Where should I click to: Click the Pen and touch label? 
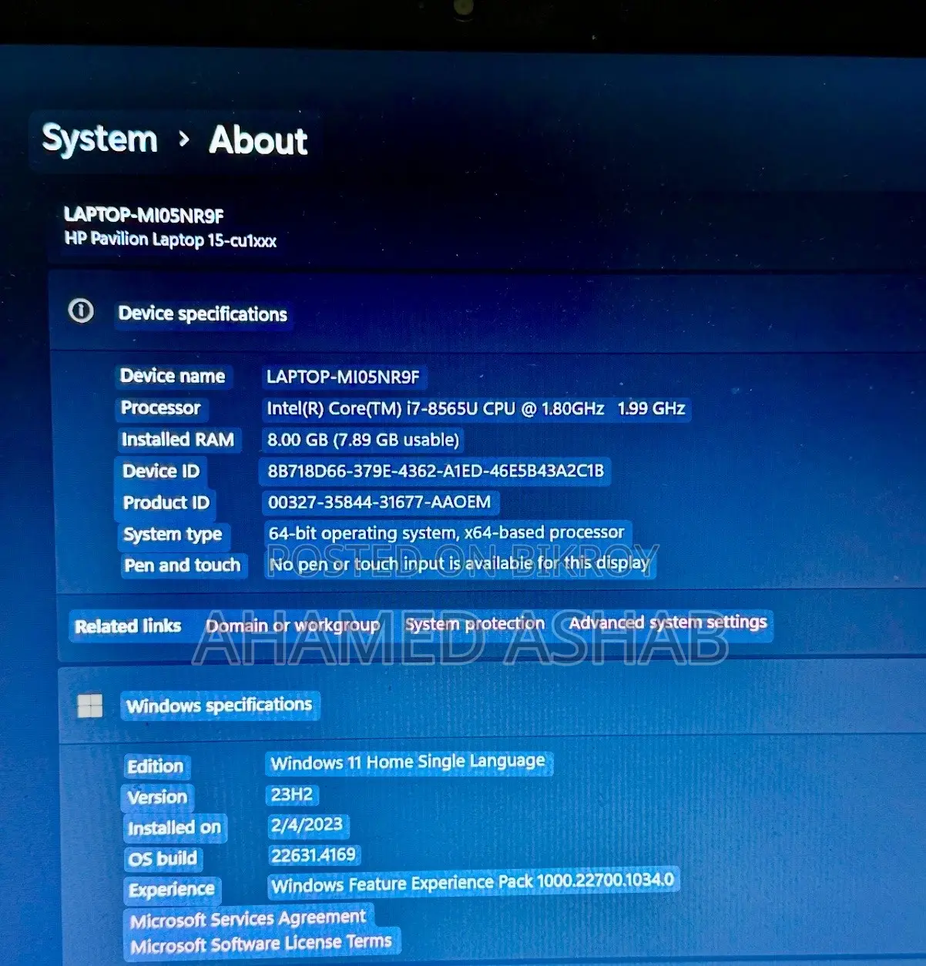pos(183,565)
